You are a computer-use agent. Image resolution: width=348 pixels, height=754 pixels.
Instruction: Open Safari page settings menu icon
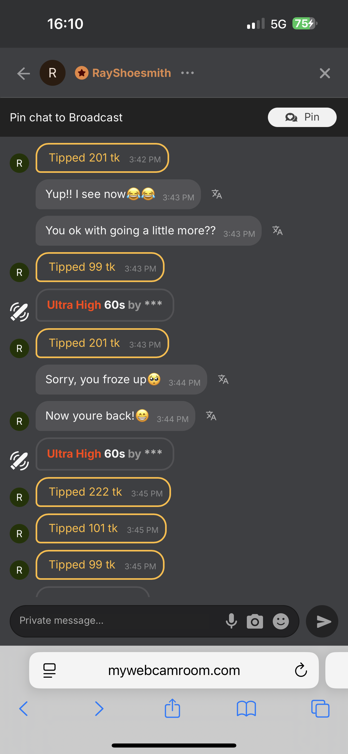point(50,670)
